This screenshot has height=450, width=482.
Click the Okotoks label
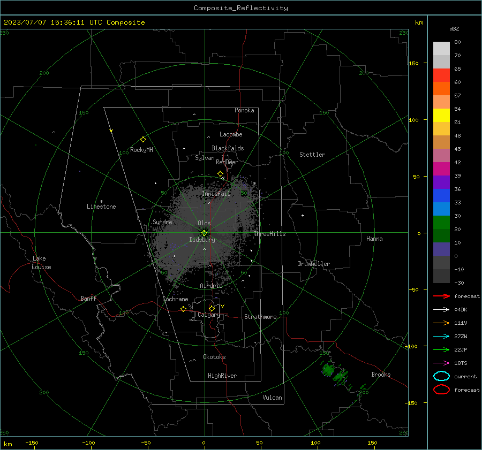coord(214,357)
